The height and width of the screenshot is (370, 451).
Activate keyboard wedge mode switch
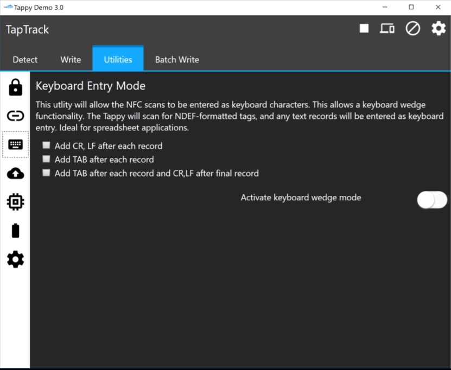coord(431,200)
